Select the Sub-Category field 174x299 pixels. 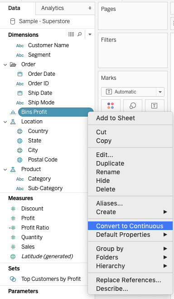[x=45, y=188]
